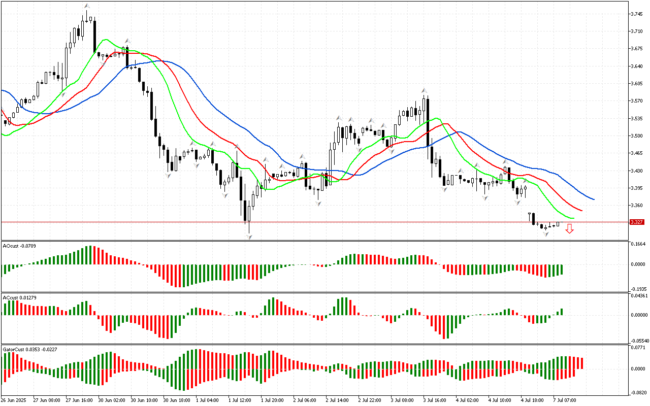Viewport: 650px width, 406px height.
Task: Select the fractal arrow below the 1 Jul low
Action: click(x=249, y=236)
